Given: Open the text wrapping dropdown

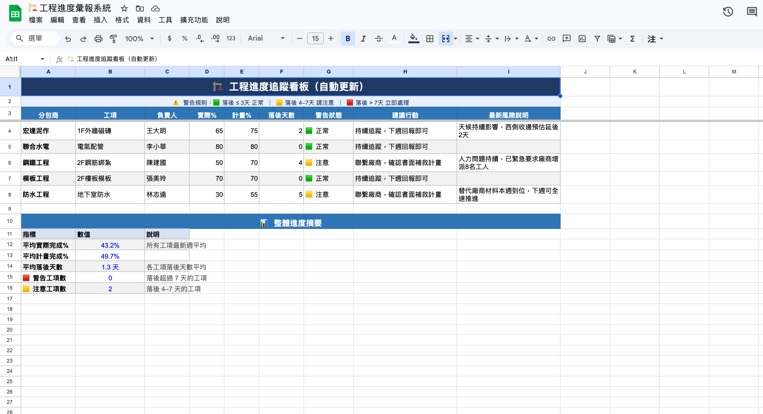Looking at the screenshot, I should click(x=511, y=38).
